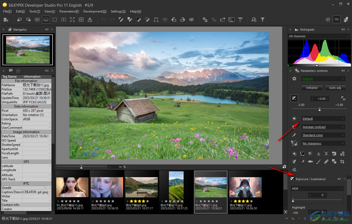The height and width of the screenshot is (224, 352).
Task: Click the Auto adj. button
Action: pos(335,88)
